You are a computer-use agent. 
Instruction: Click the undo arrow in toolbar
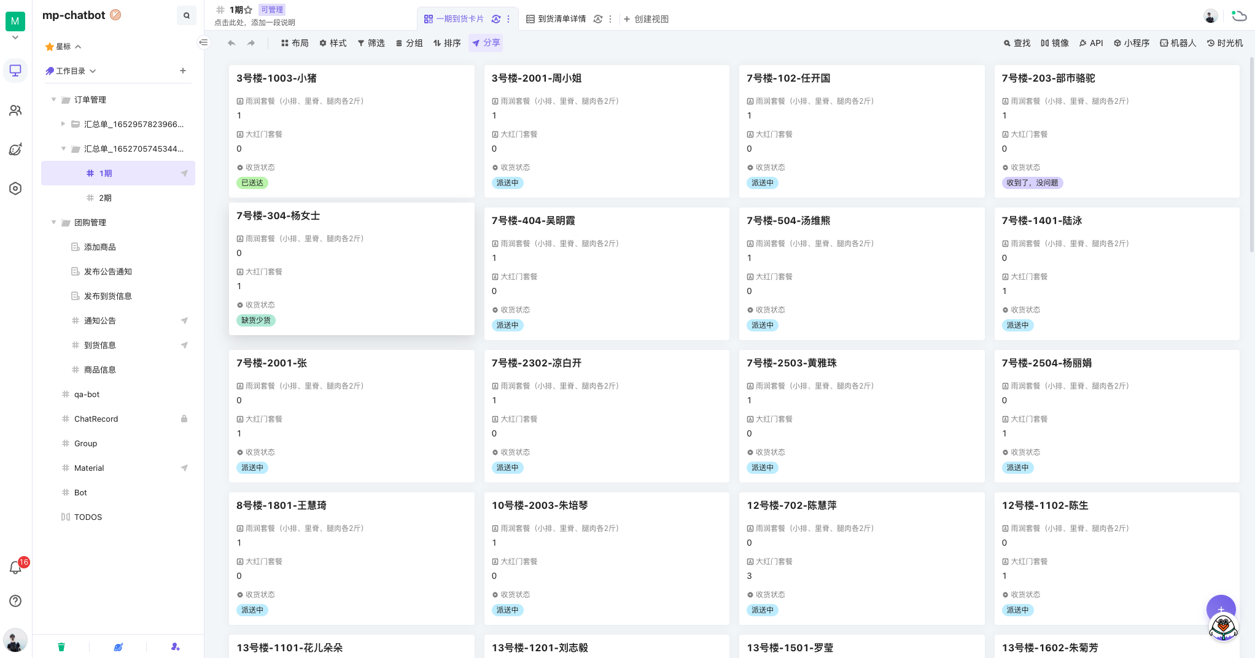[x=231, y=43]
